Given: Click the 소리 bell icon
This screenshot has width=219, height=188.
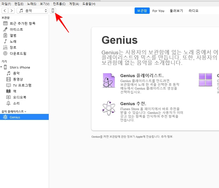Looking at the screenshot, I should click(x=9, y=103).
